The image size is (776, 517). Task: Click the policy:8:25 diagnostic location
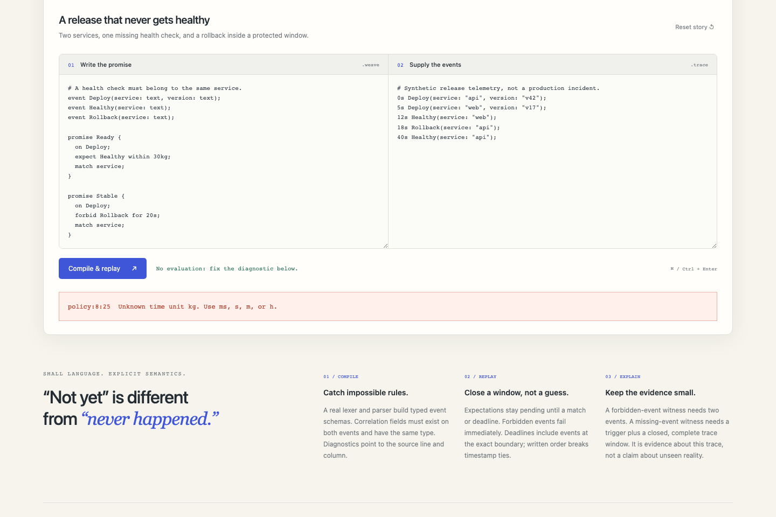pos(89,306)
